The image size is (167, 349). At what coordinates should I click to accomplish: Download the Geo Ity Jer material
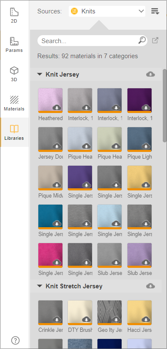click(116, 320)
